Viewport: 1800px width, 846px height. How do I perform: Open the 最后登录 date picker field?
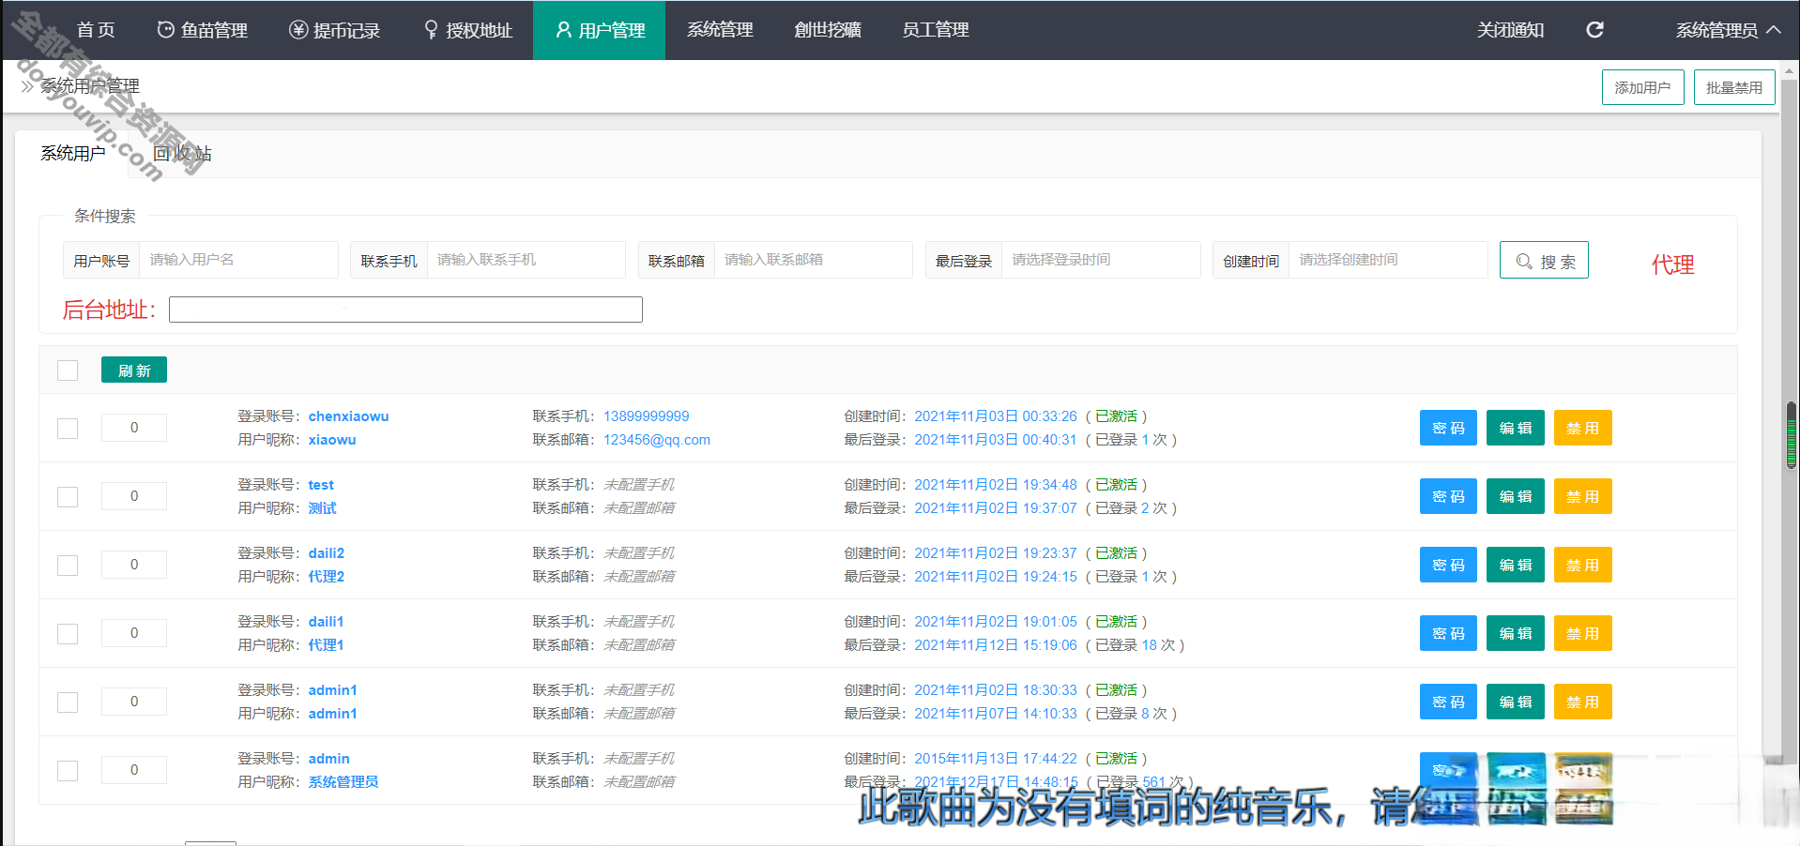[x=1101, y=260]
